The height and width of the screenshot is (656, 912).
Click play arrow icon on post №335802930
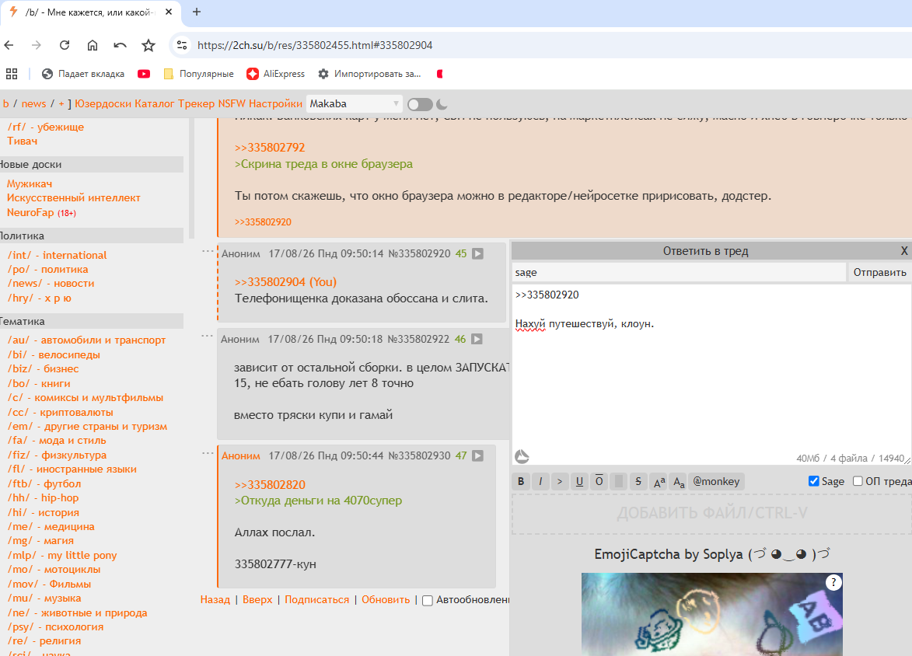477,456
